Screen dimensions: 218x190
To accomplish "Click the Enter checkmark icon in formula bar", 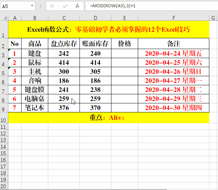I will pyautogui.click(x=65, y=6).
